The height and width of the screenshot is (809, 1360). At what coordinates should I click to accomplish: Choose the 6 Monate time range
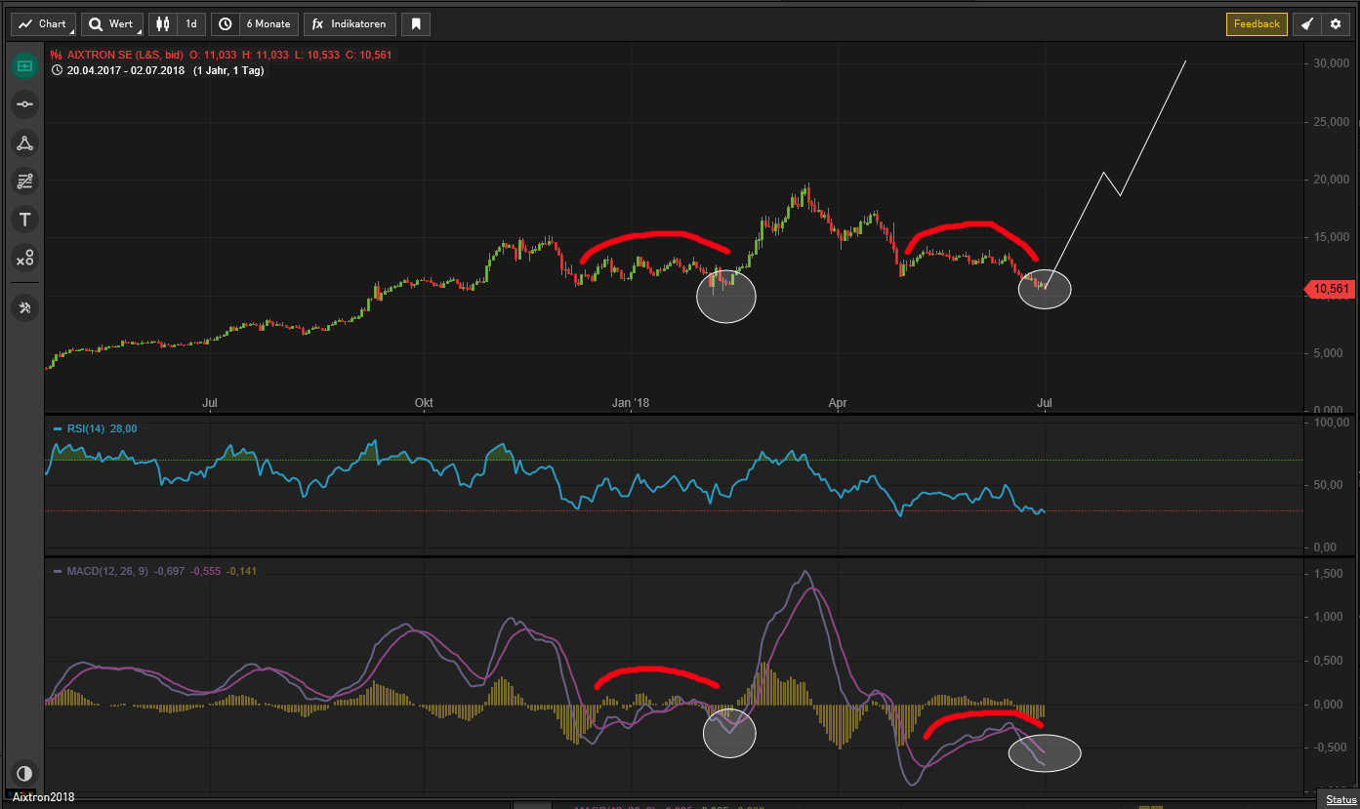[x=268, y=24]
